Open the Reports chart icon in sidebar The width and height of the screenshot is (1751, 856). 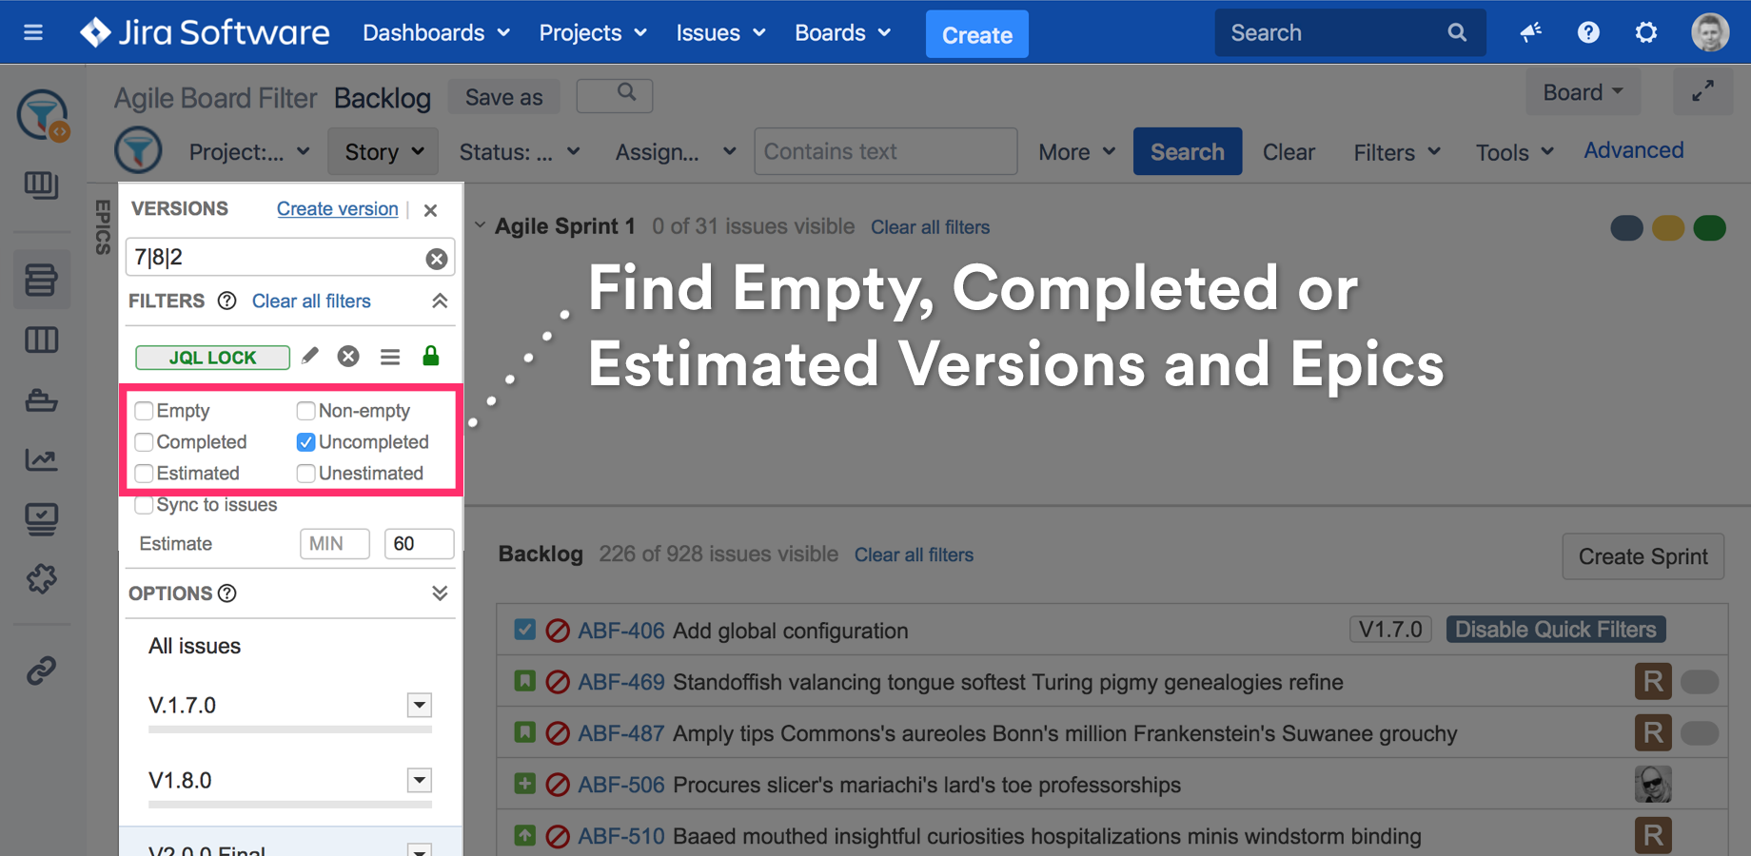pos(41,460)
